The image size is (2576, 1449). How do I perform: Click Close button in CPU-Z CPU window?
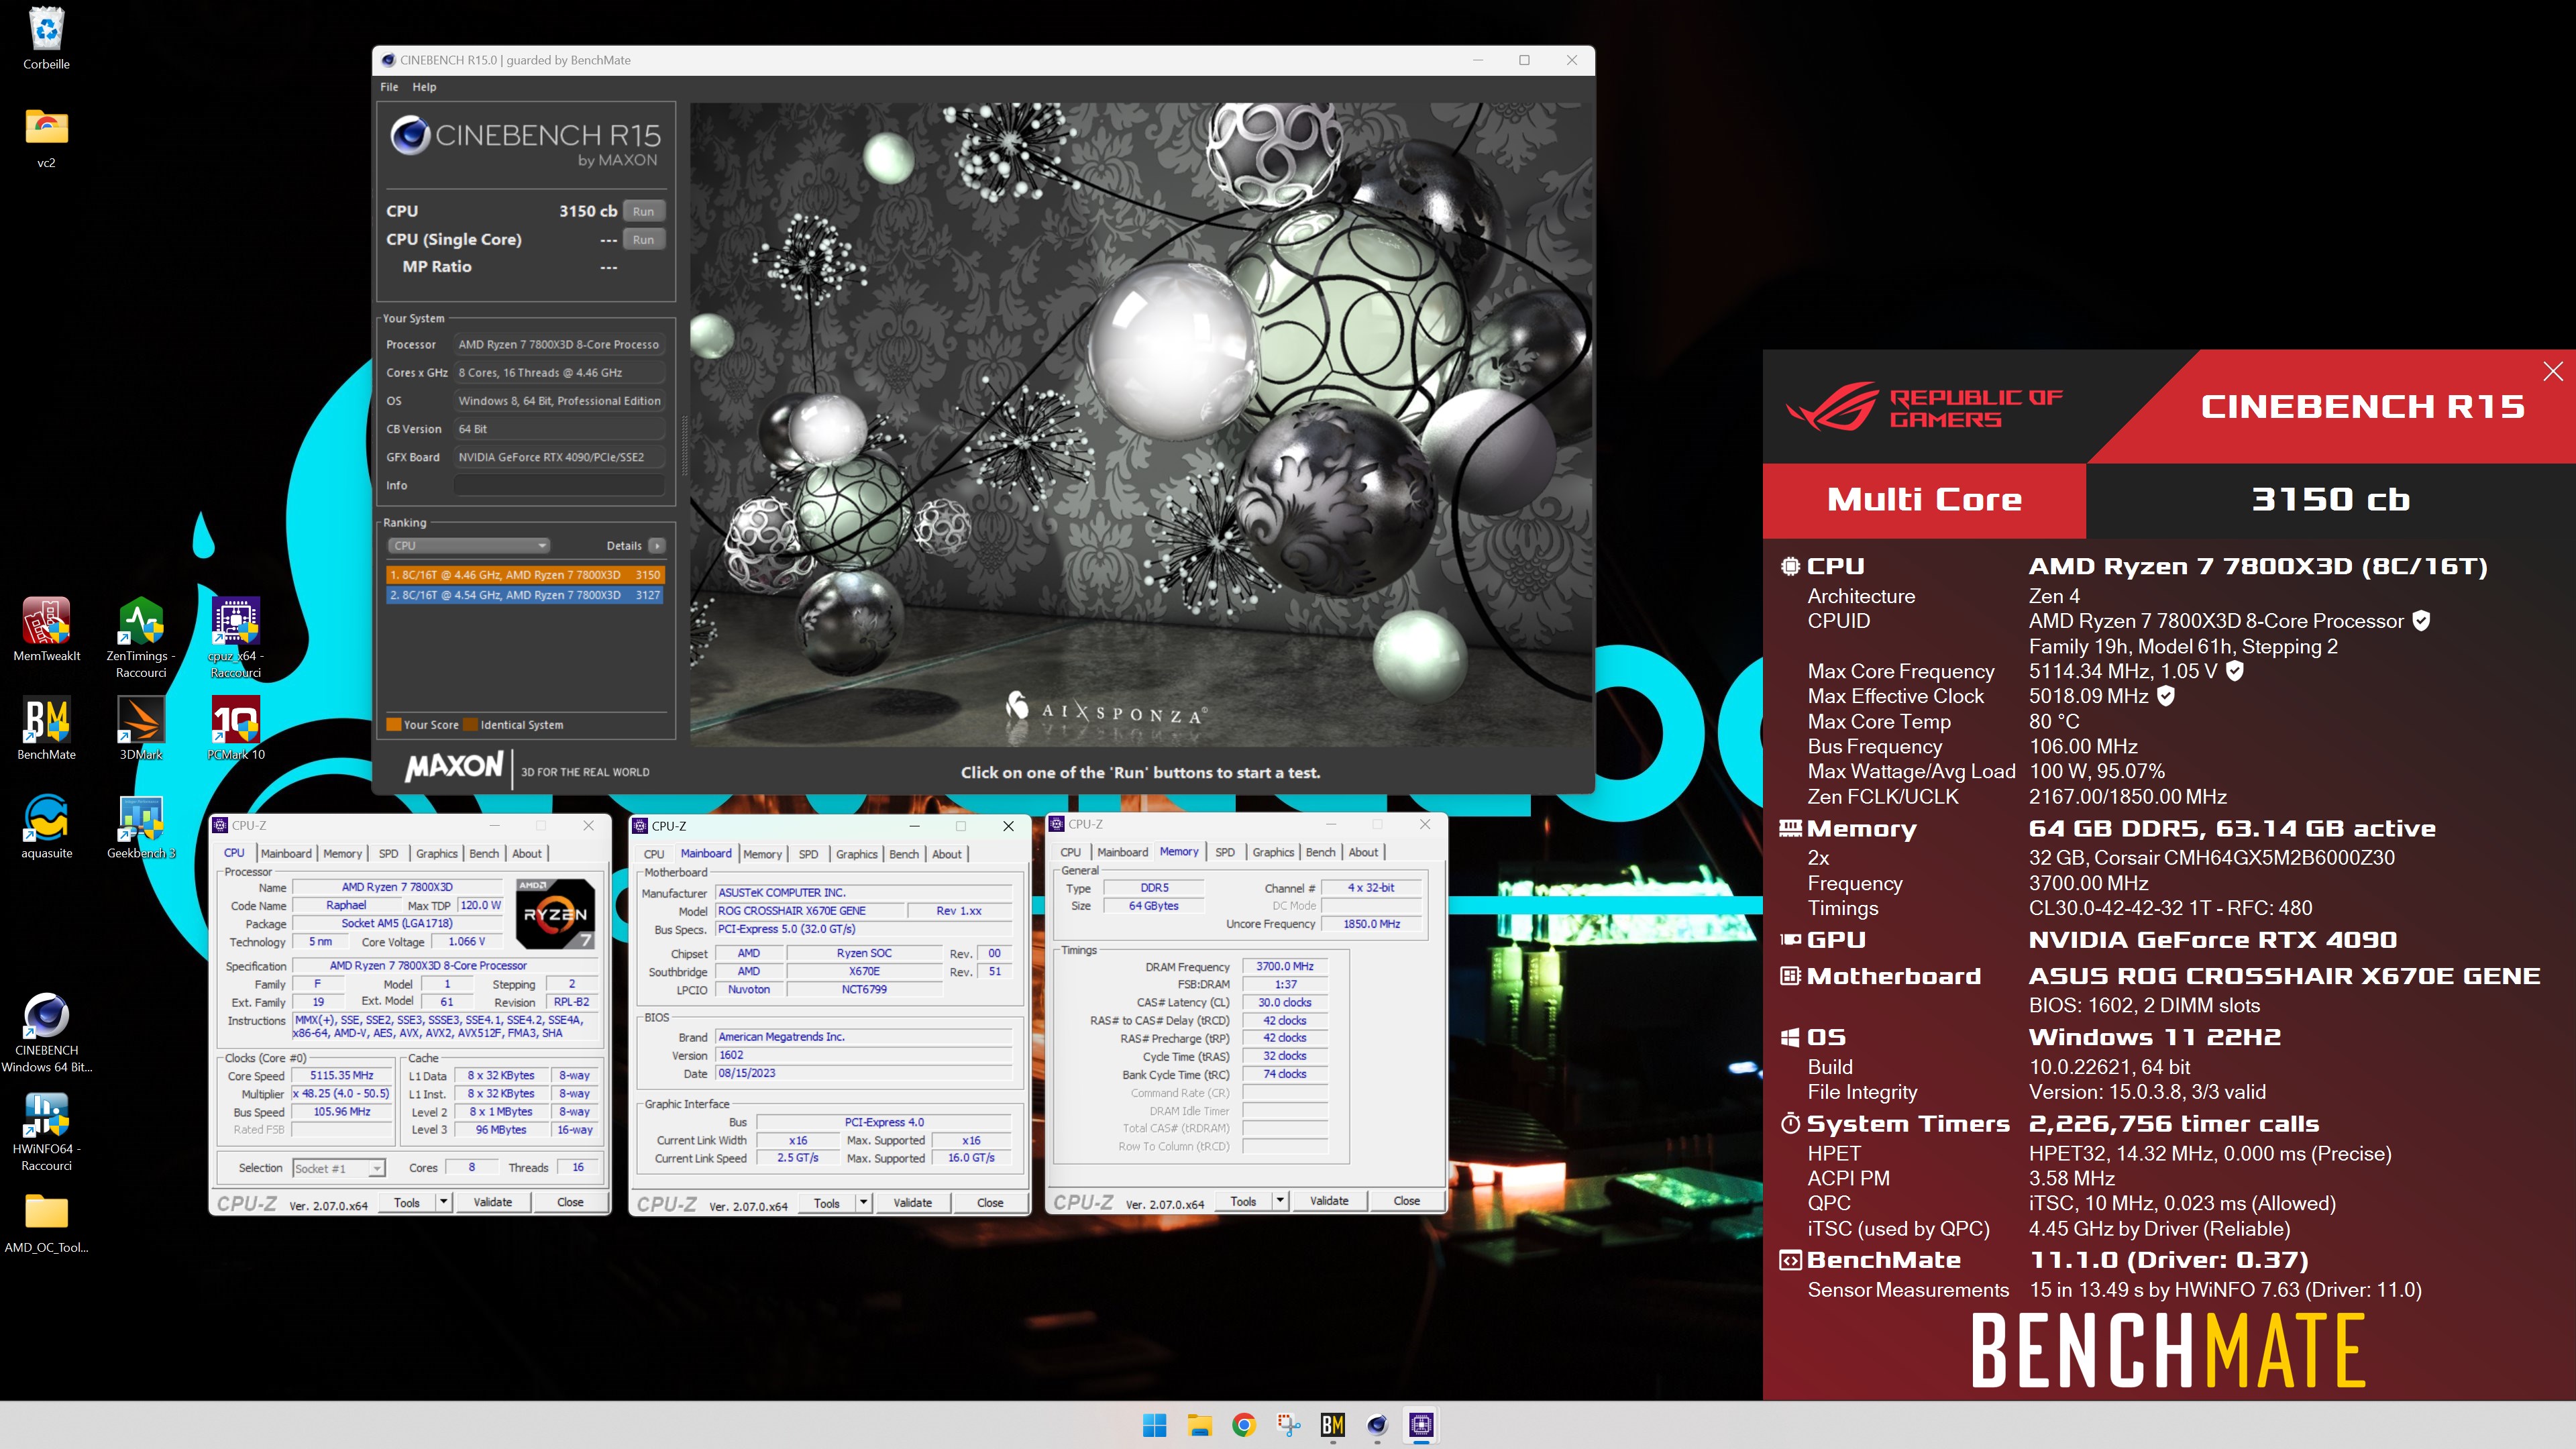570,1202
